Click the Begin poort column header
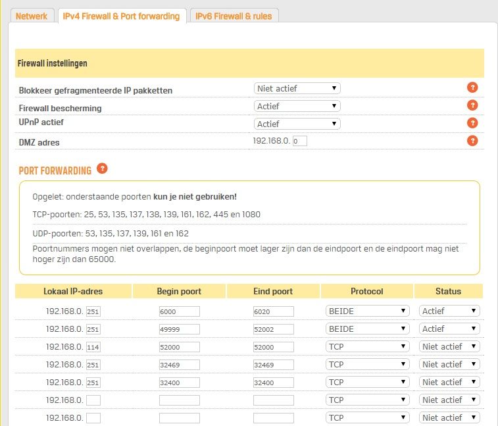The height and width of the screenshot is (426, 498). point(179,291)
